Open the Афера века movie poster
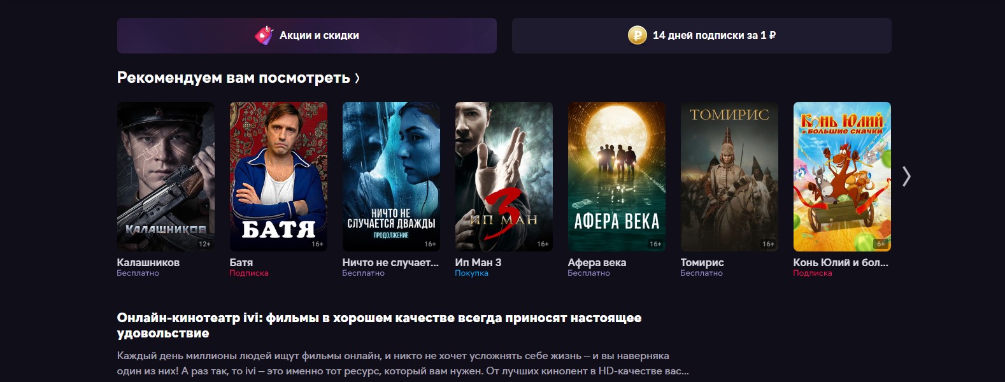This screenshot has height=382, width=1005. (617, 176)
